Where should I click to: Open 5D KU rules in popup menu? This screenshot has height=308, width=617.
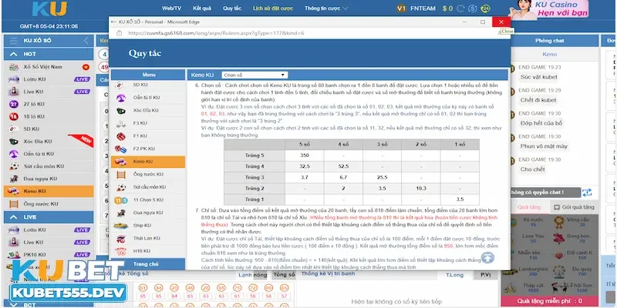148,85
